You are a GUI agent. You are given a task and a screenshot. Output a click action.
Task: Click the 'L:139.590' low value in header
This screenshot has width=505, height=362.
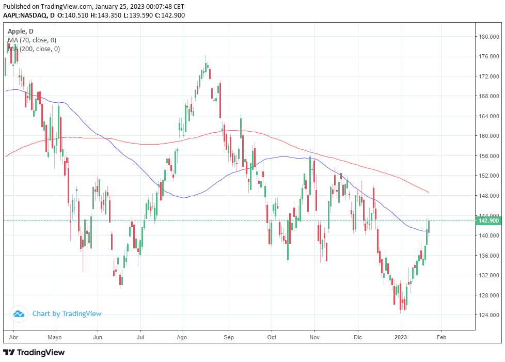tap(138, 15)
